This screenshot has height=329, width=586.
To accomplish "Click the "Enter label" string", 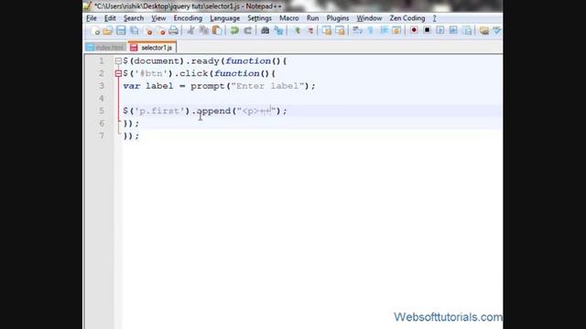I will pos(267,86).
